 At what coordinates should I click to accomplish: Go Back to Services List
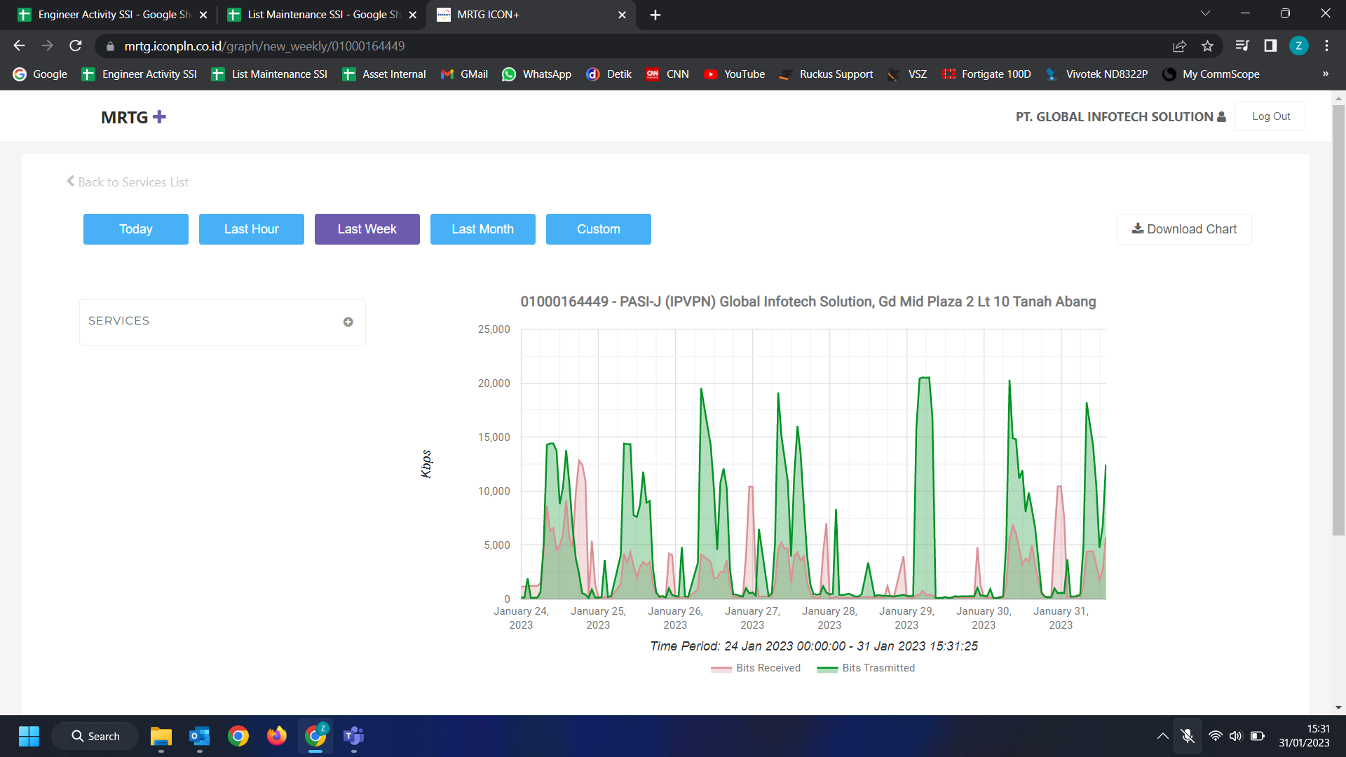[128, 182]
